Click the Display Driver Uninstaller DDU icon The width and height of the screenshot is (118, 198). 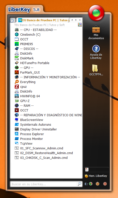click(17, 129)
